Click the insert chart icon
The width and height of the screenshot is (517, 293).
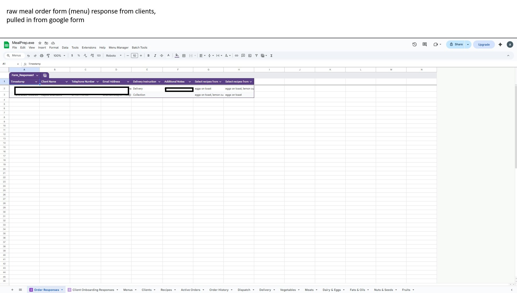[x=250, y=56]
